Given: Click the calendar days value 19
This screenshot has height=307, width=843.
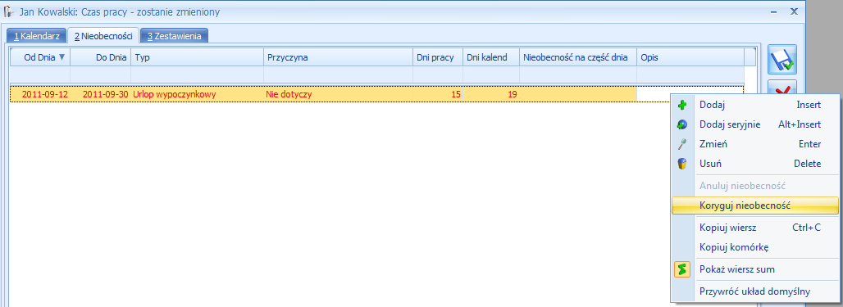Looking at the screenshot, I should [x=491, y=94].
